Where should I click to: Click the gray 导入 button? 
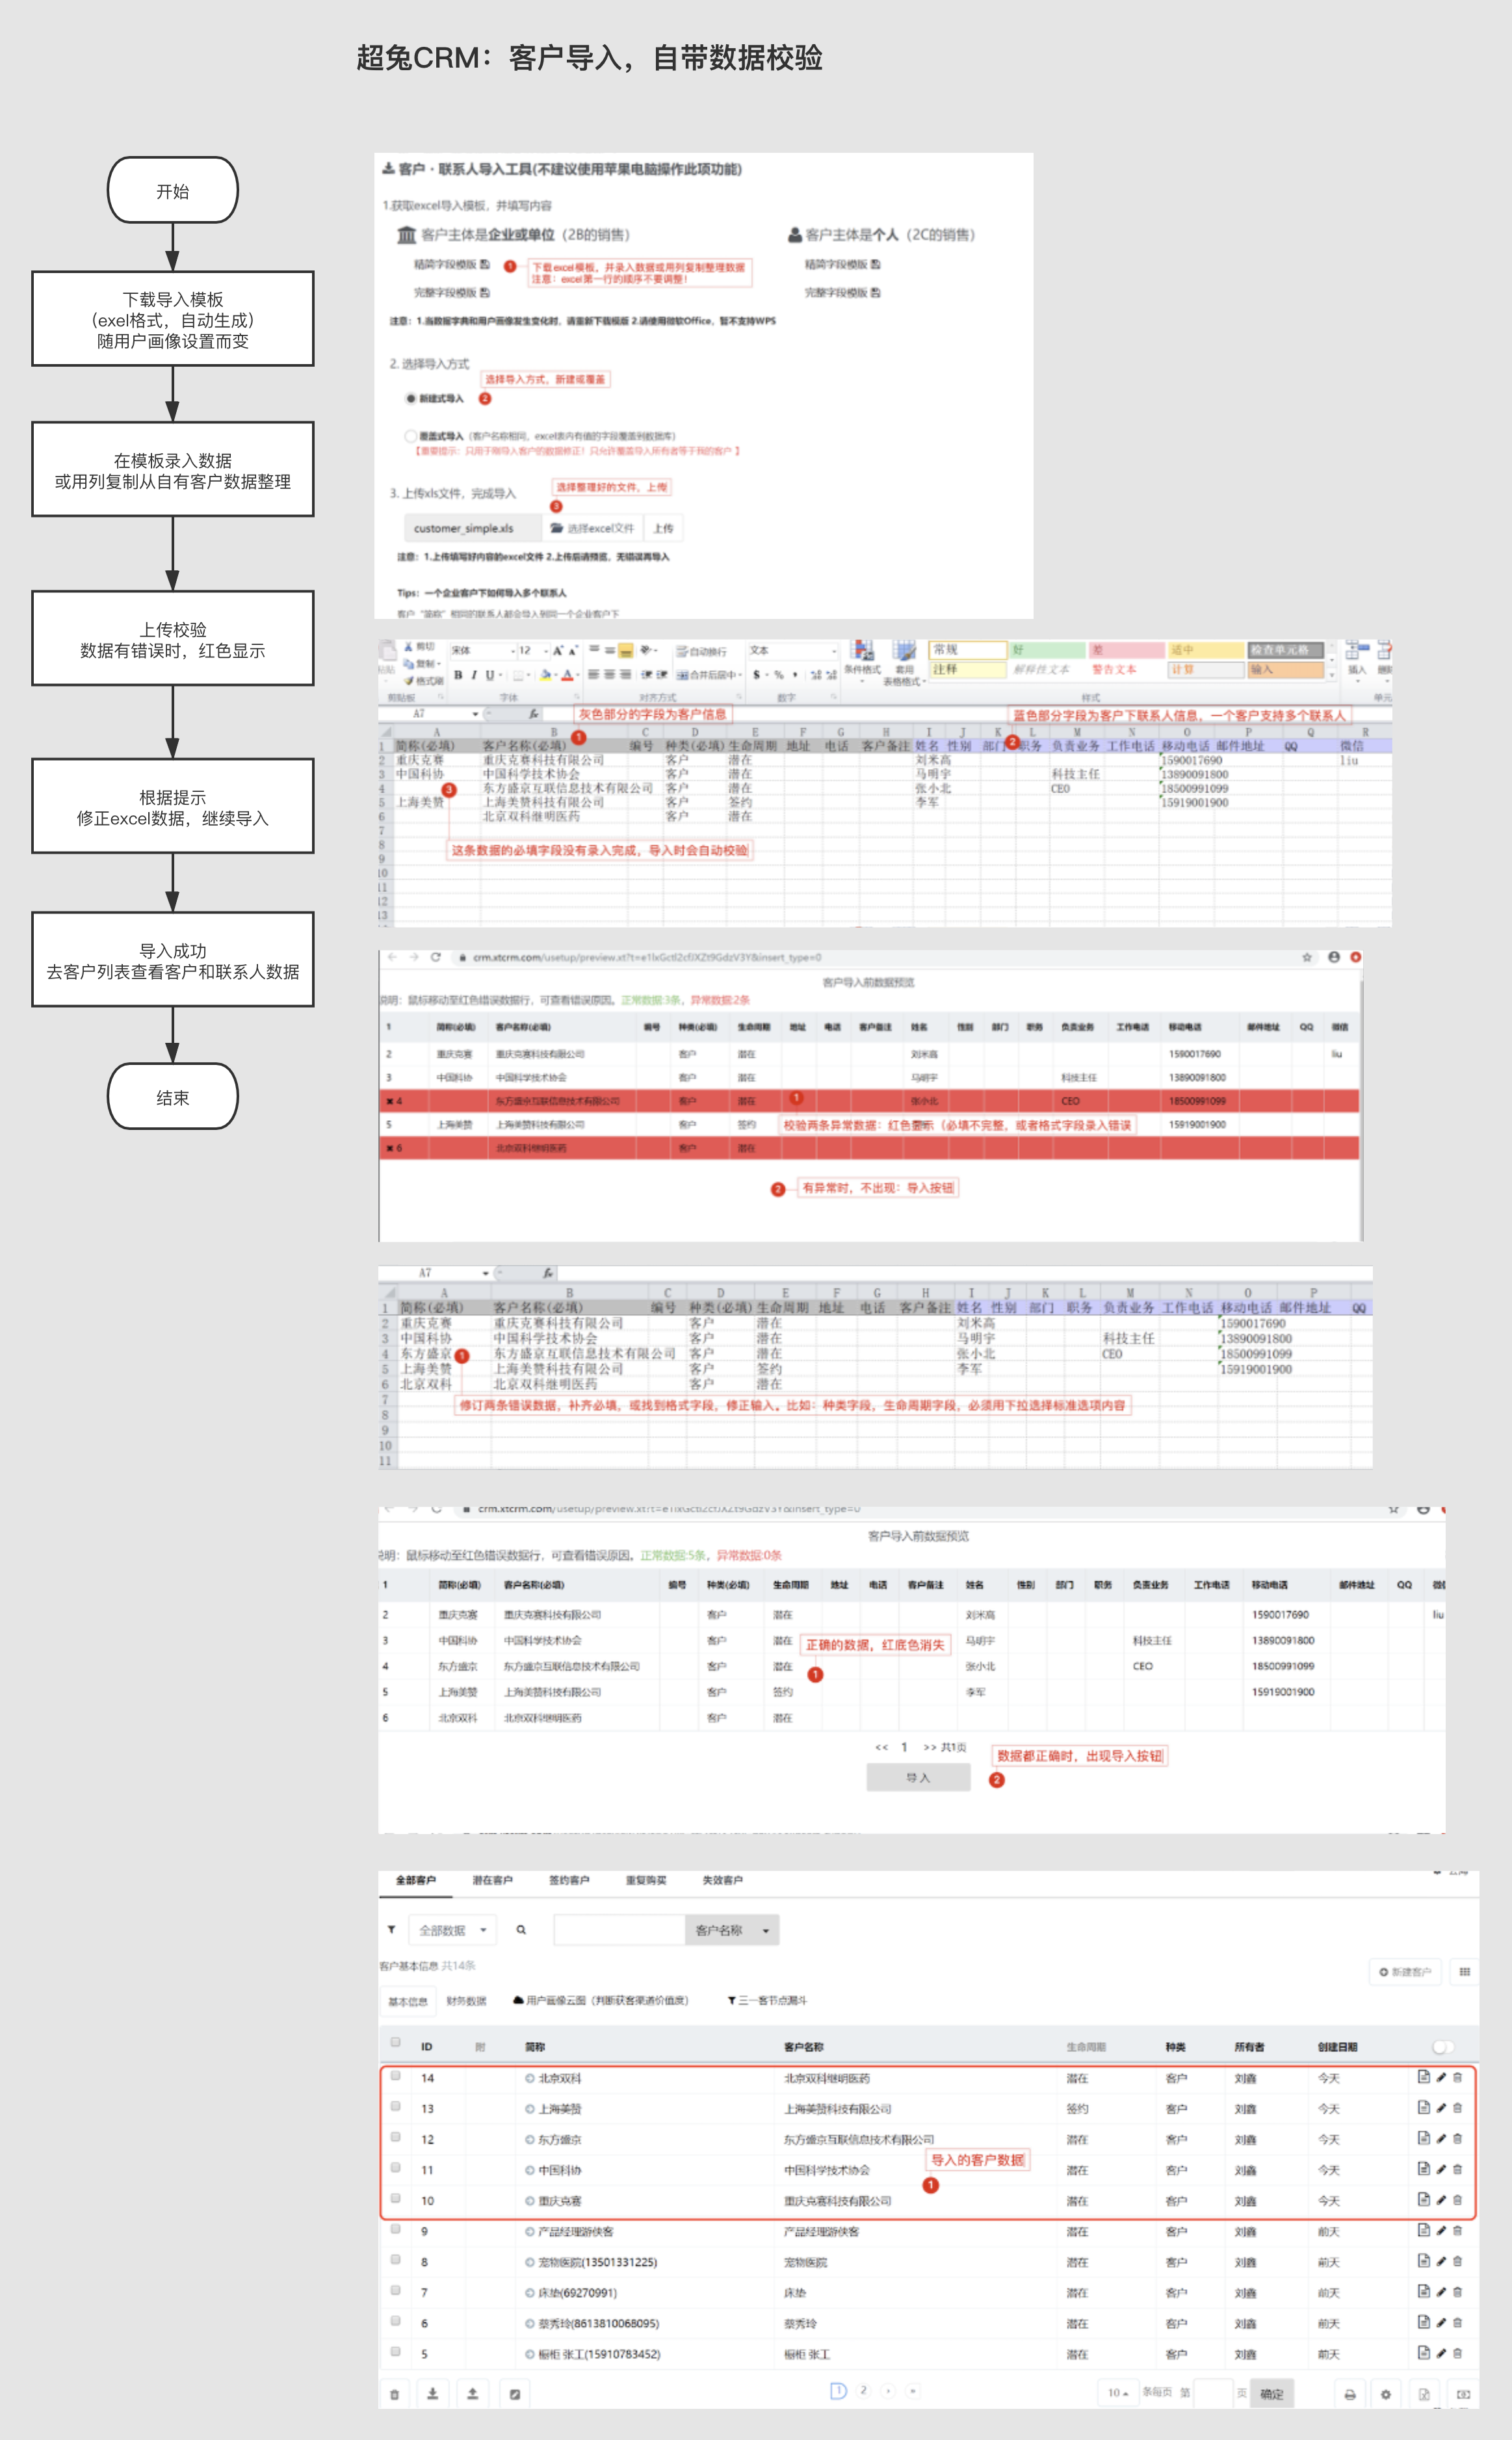pyautogui.click(x=918, y=1777)
